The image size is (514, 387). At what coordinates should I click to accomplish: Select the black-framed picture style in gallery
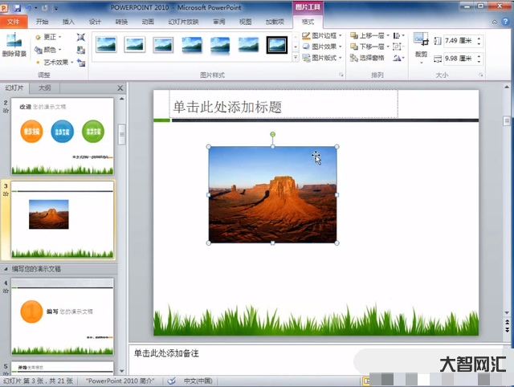tap(277, 46)
